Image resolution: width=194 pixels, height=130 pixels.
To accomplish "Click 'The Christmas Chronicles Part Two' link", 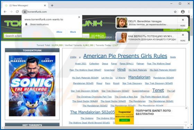I will [x=94, y=97].
